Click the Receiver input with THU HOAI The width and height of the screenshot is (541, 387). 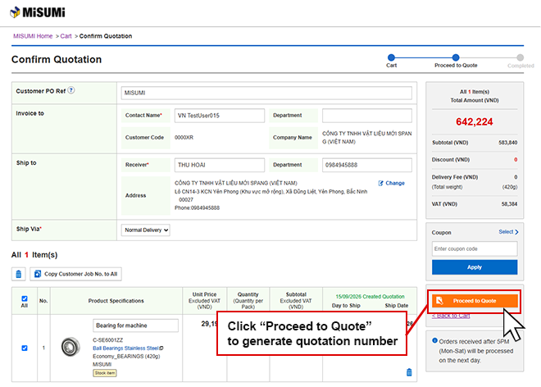[x=220, y=165]
